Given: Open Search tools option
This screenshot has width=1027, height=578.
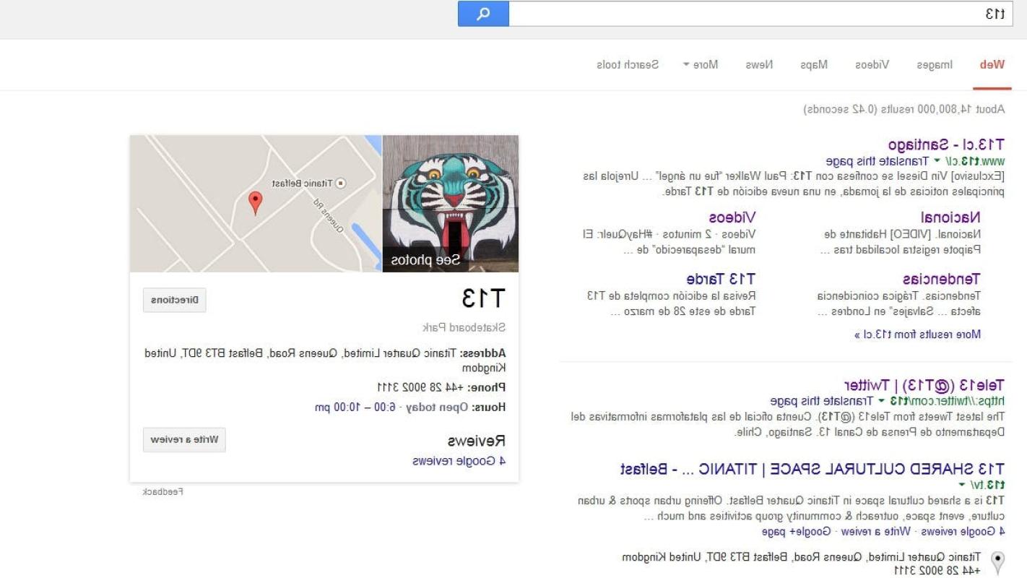Looking at the screenshot, I should point(628,65).
